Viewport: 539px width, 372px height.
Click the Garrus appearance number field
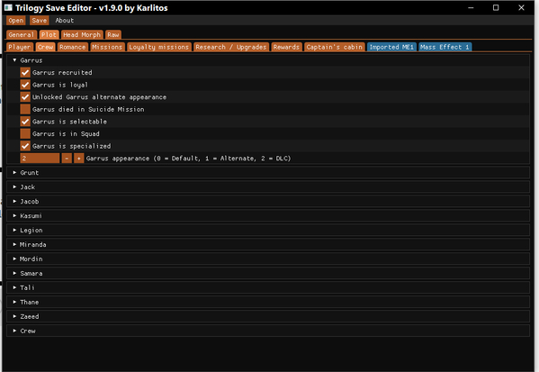click(x=40, y=159)
